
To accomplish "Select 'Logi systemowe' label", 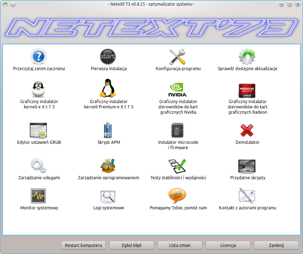I will [109, 208].
